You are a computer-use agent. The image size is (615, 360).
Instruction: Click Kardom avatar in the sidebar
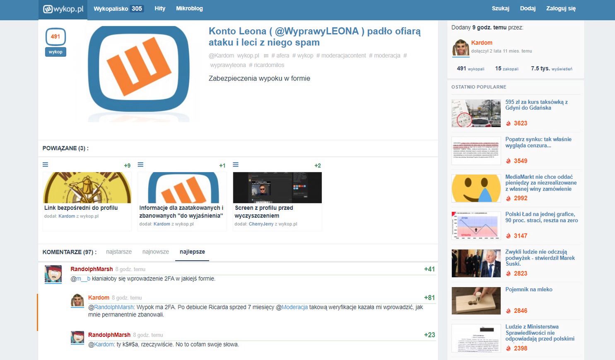(460, 48)
